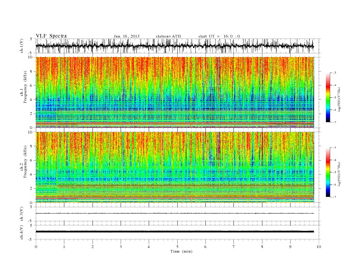Image resolution: width=359 pixels, height=277 pixels.
Task: Click the '-5' tick on ch.2 colorbar
Action: (x=334, y=172)
